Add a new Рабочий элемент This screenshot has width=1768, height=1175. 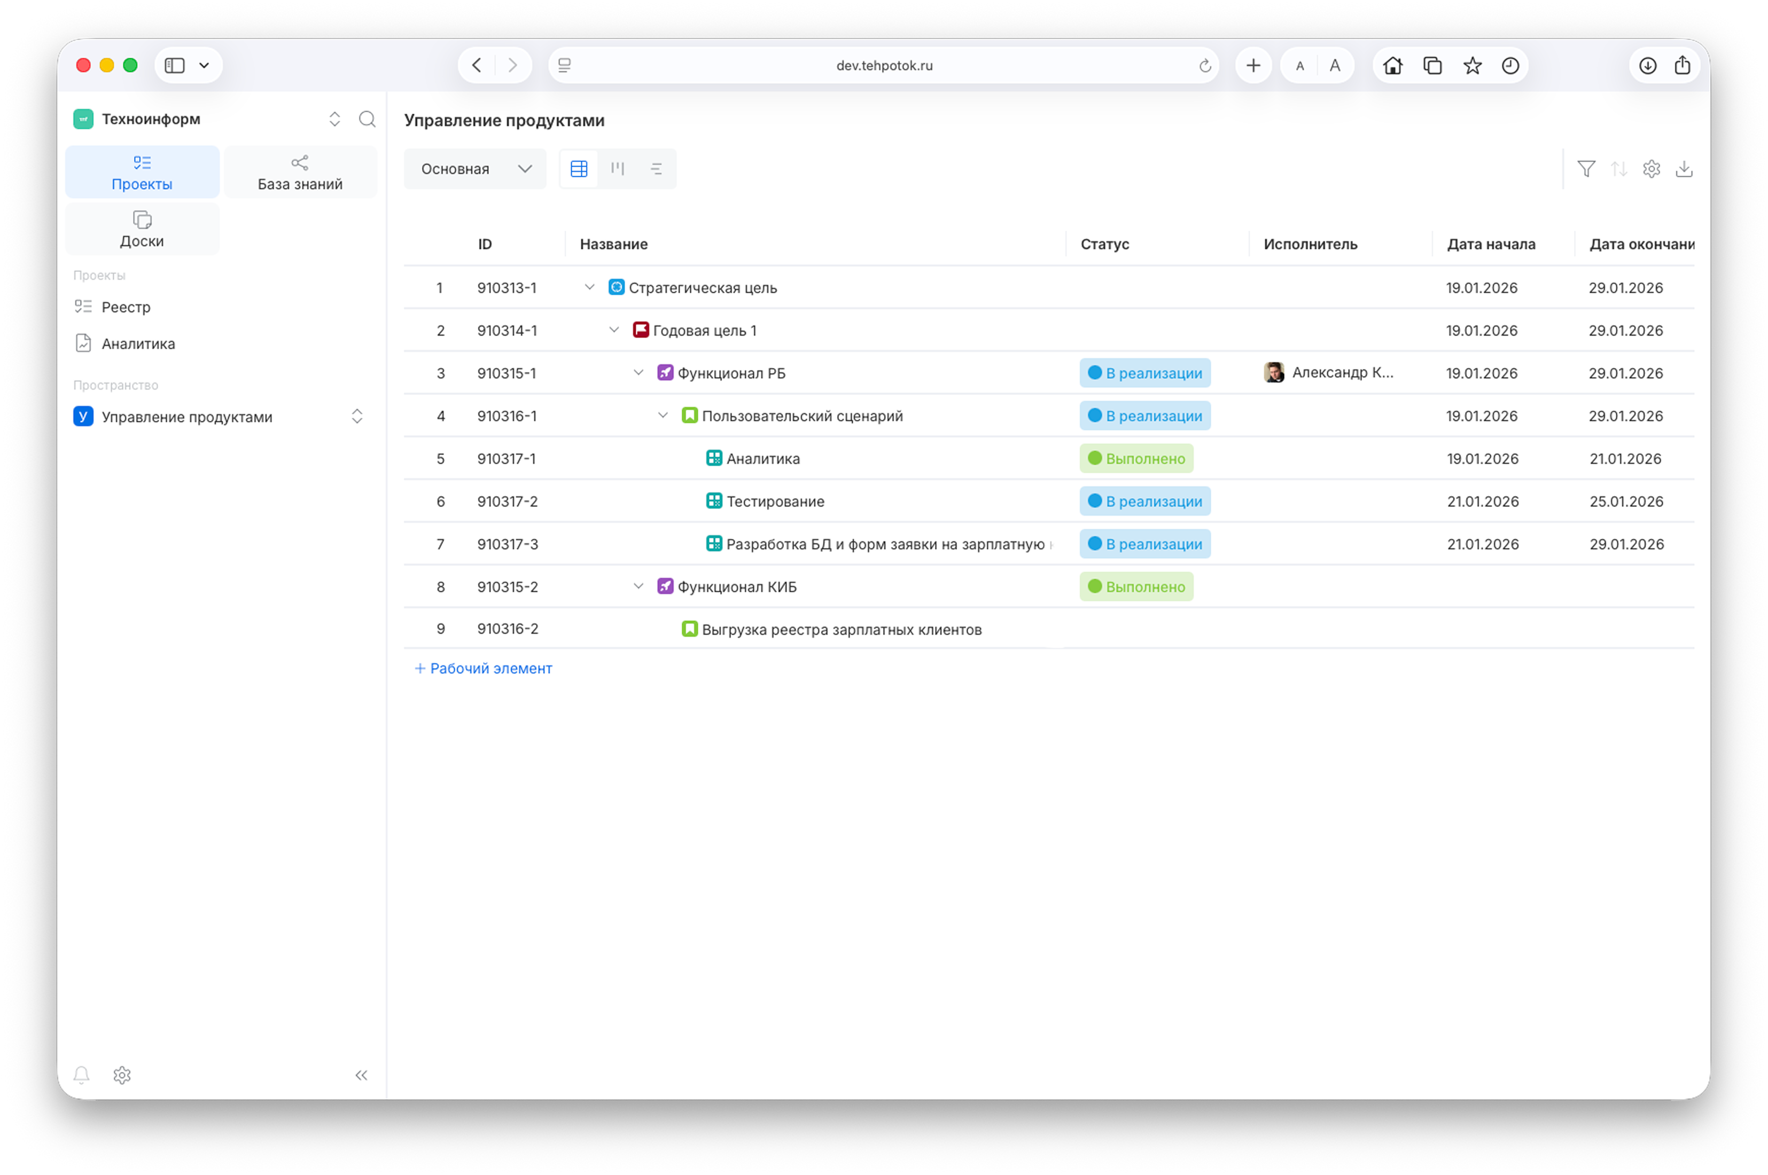tap(484, 668)
